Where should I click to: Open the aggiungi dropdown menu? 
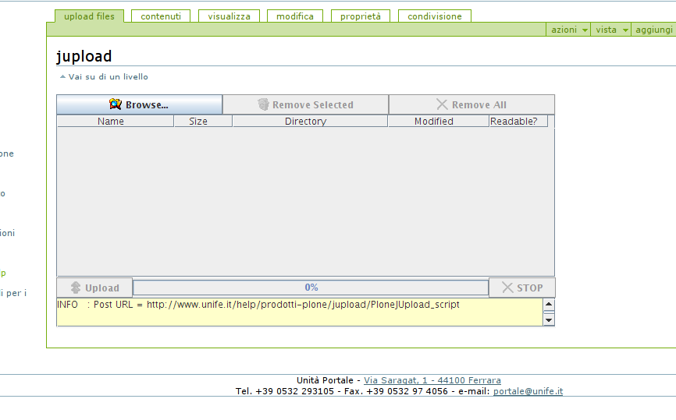tap(654, 30)
